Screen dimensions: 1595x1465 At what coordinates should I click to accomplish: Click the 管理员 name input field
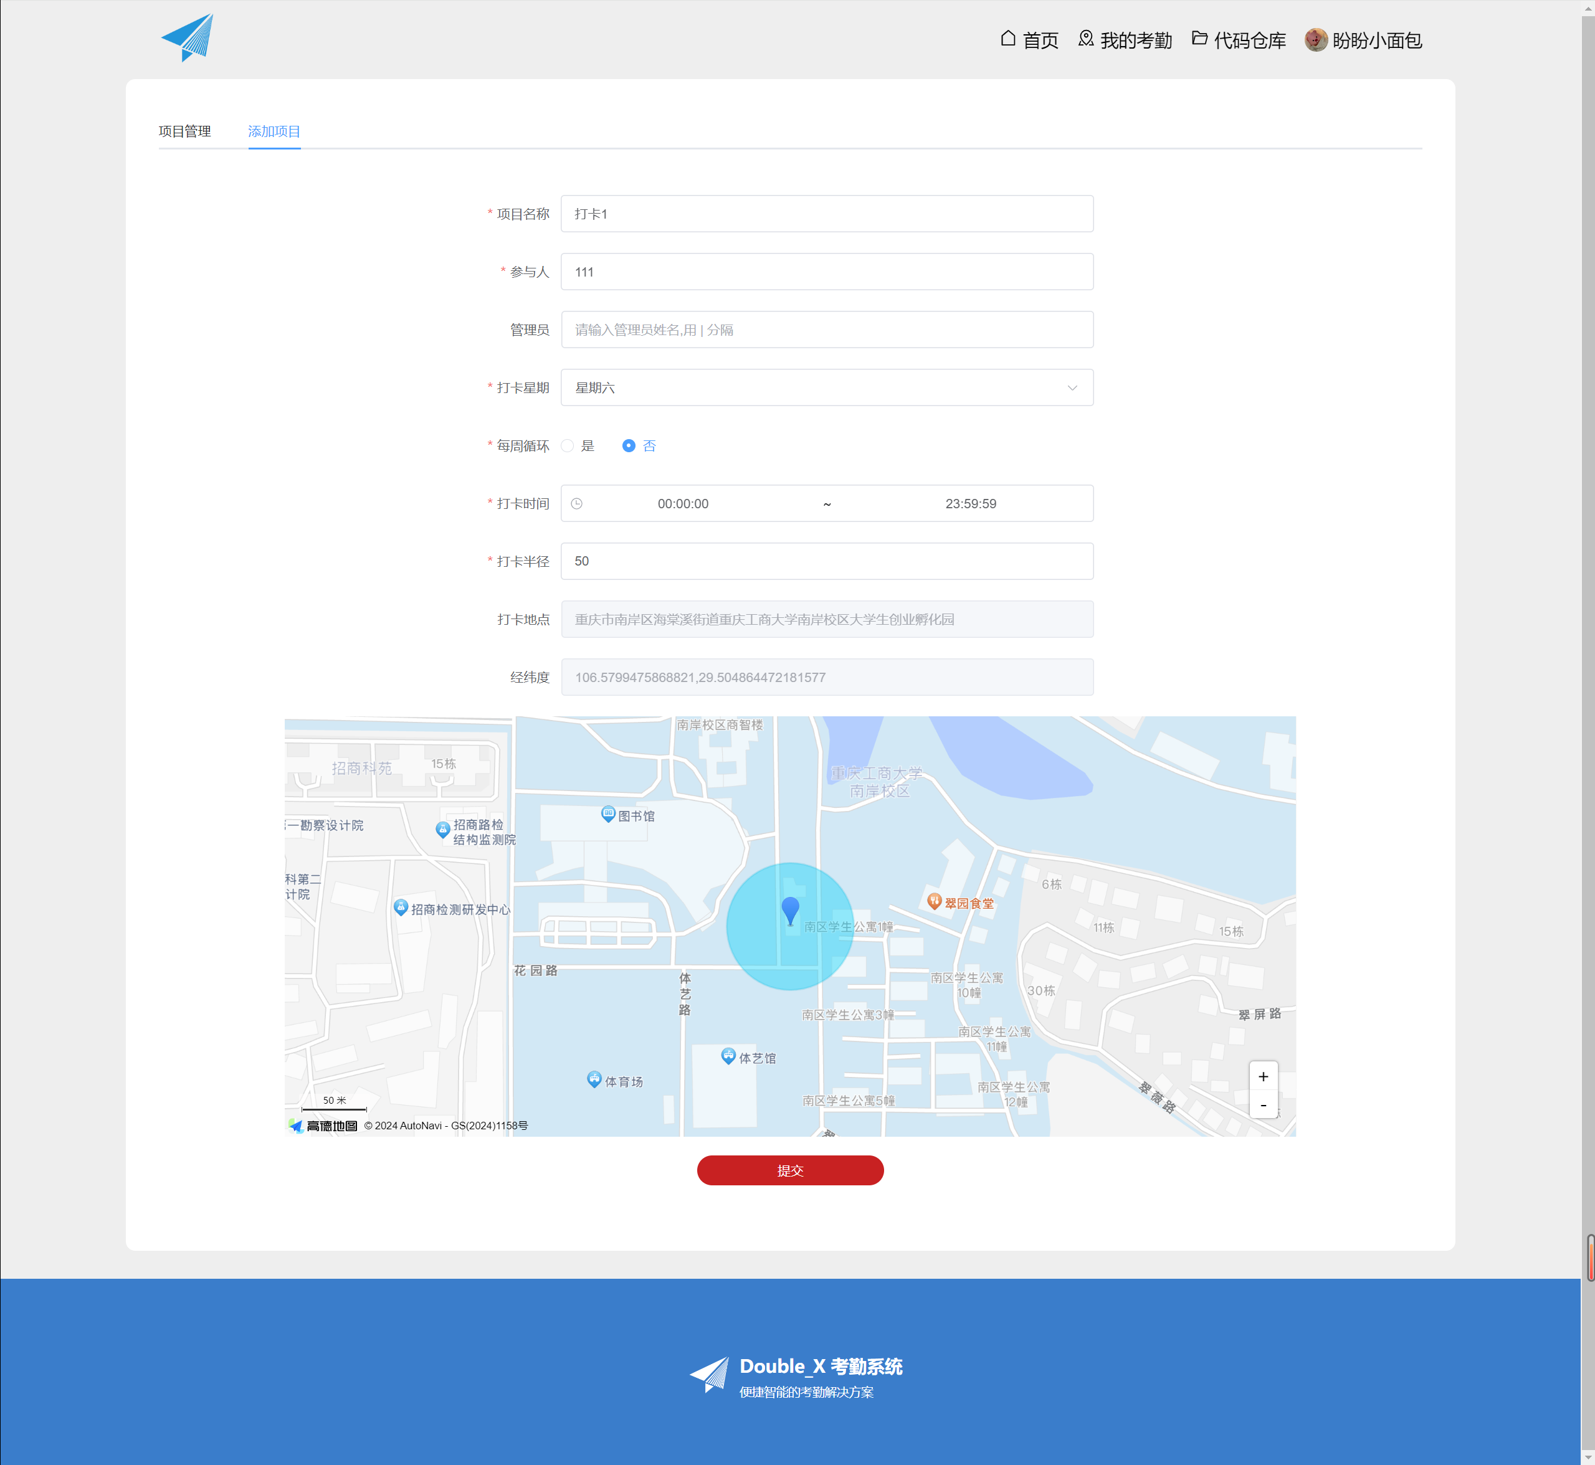[827, 330]
